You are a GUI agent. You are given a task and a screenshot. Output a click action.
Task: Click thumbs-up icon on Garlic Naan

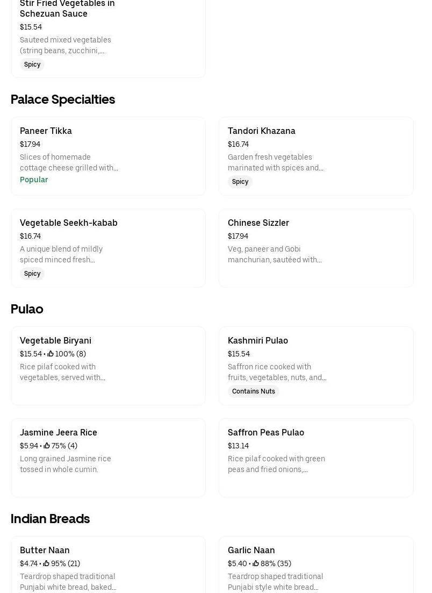[x=256, y=563]
